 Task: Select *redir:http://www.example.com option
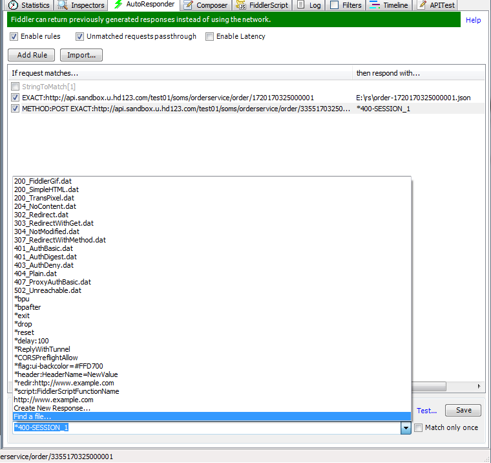212,383
